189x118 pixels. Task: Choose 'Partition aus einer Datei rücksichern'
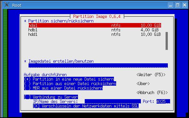70,83
